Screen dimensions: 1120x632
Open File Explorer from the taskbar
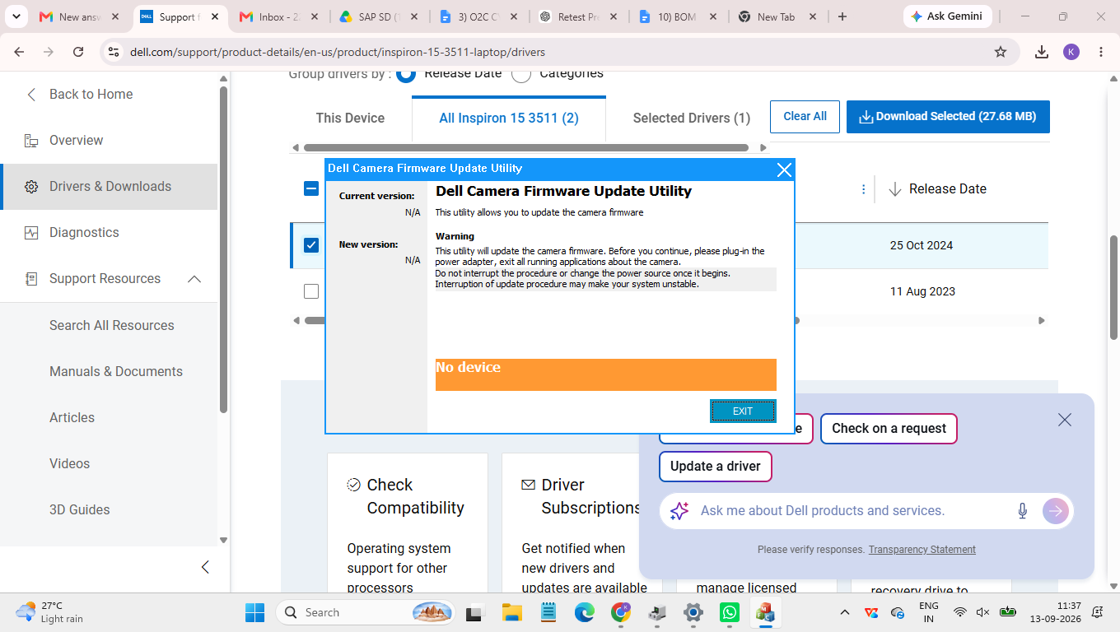511,612
